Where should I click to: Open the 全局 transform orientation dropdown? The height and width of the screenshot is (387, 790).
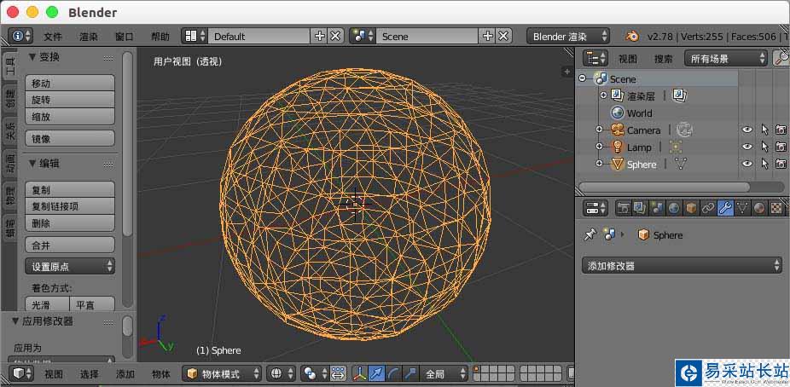(x=444, y=374)
